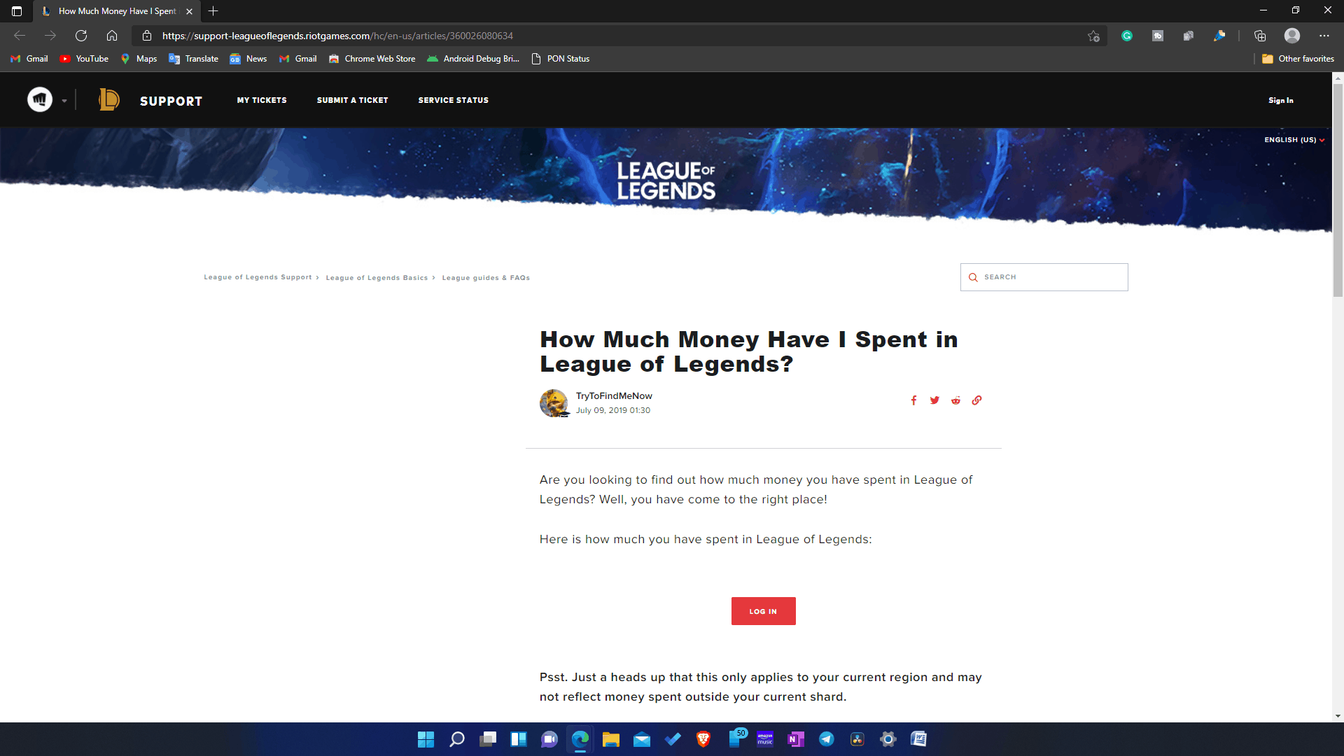
Task: Open the SERVICE STATUS menu item
Action: click(452, 99)
